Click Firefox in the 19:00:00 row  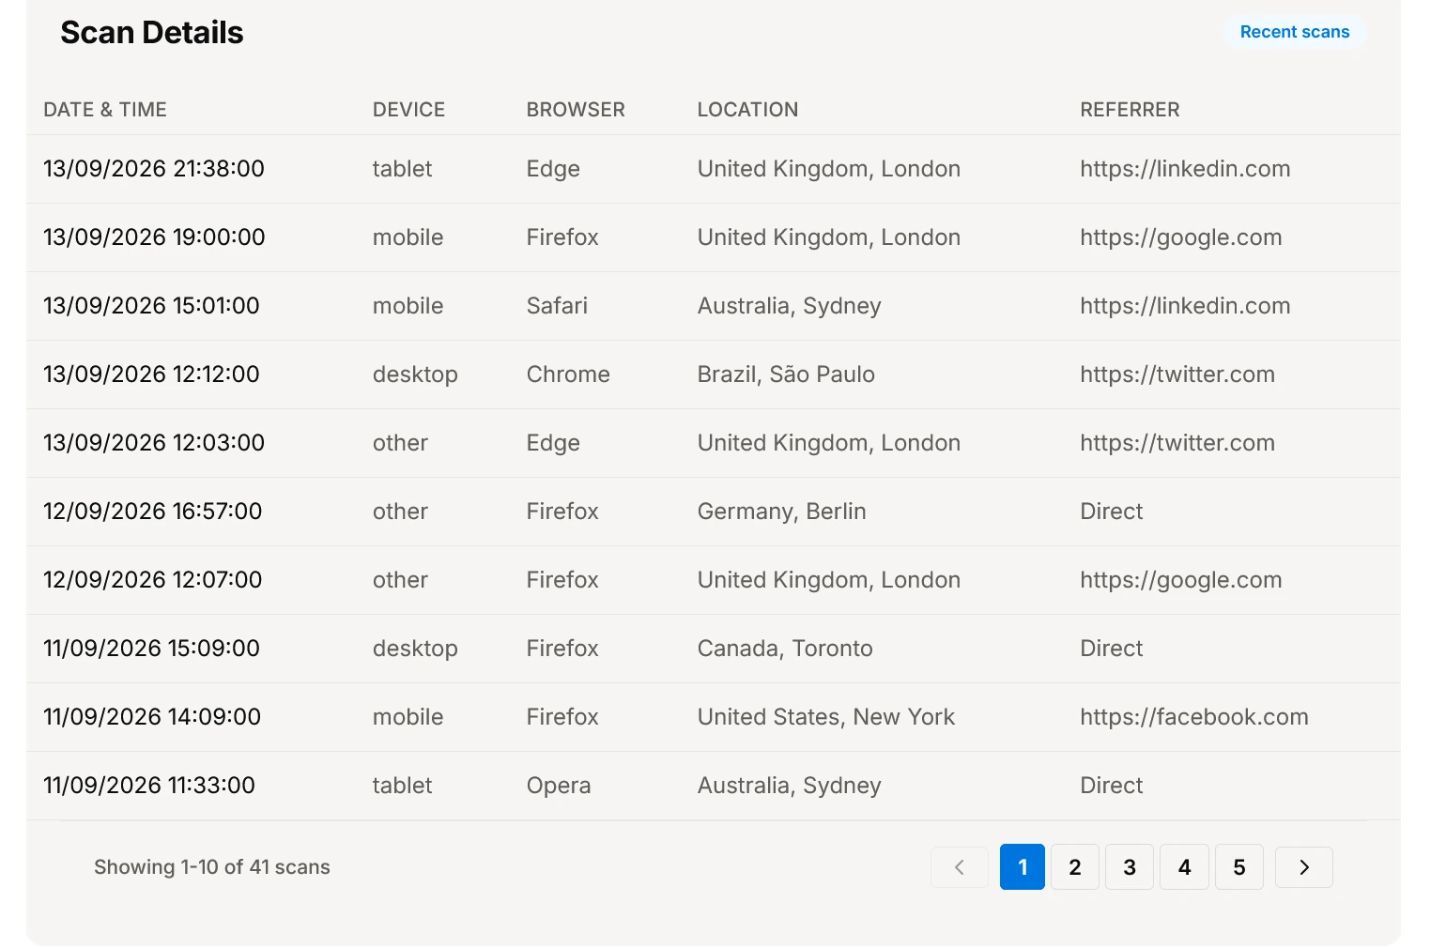pos(562,237)
